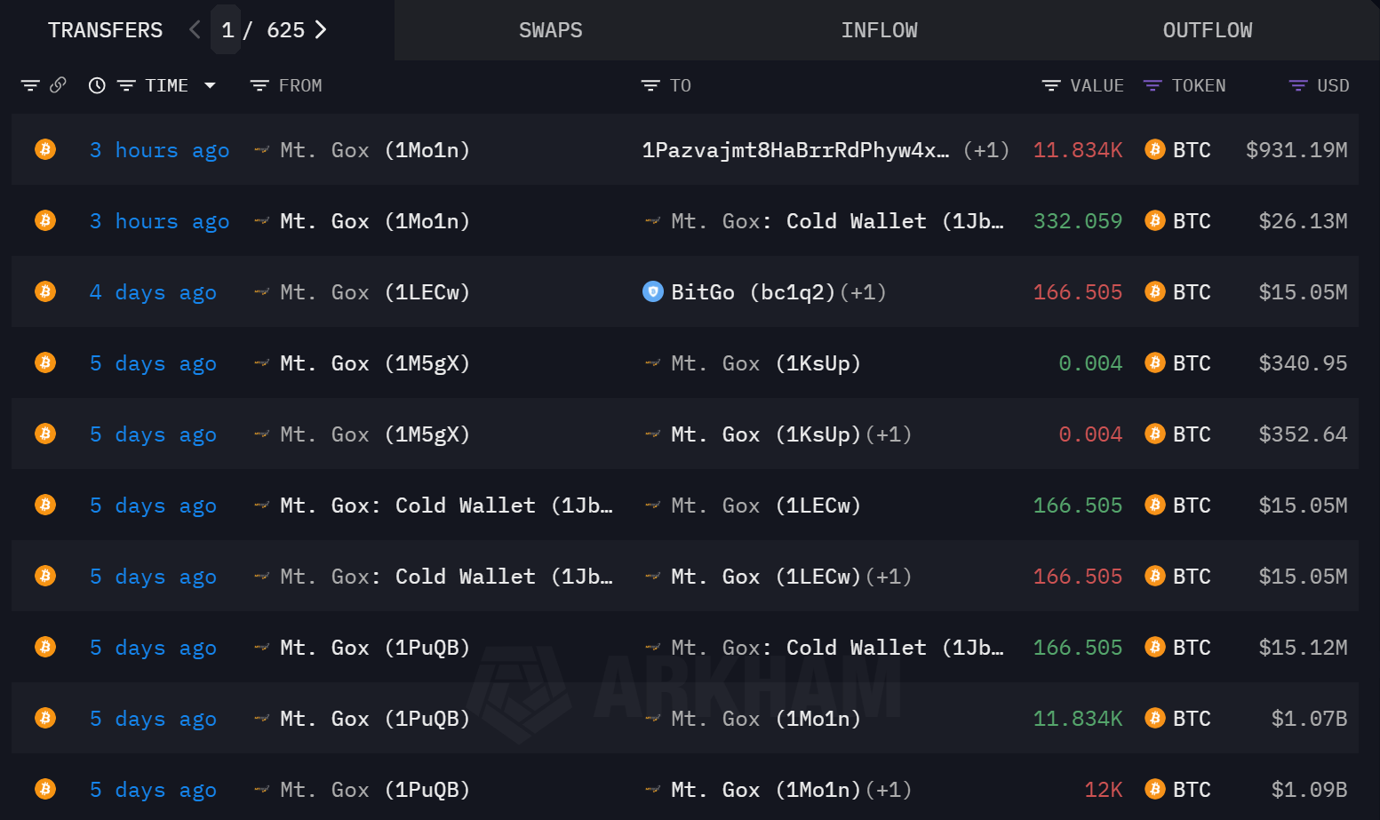Switch to the OUTFLOW tab
The width and height of the screenshot is (1380, 820).
coord(1208,30)
